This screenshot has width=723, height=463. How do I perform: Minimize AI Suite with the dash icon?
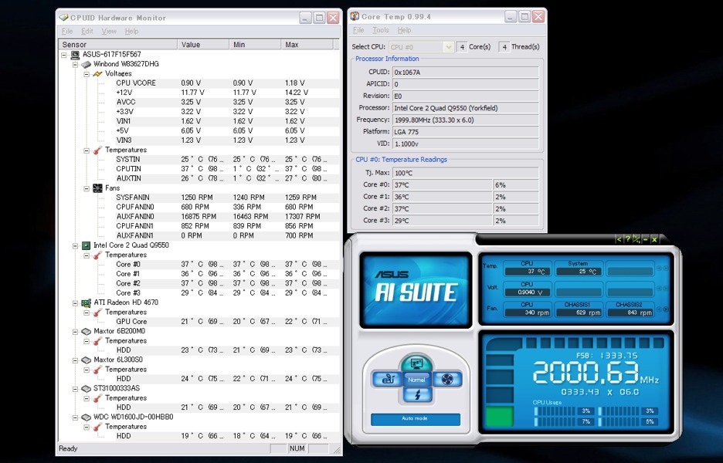pos(645,239)
